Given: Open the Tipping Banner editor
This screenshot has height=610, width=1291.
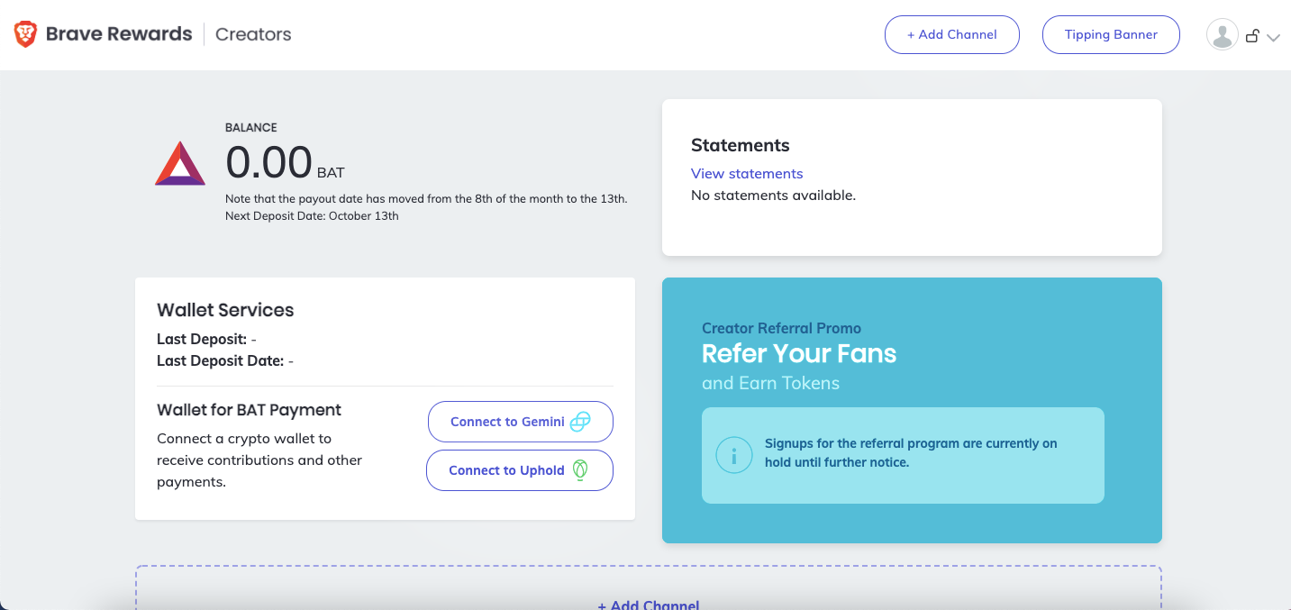Looking at the screenshot, I should (1111, 35).
